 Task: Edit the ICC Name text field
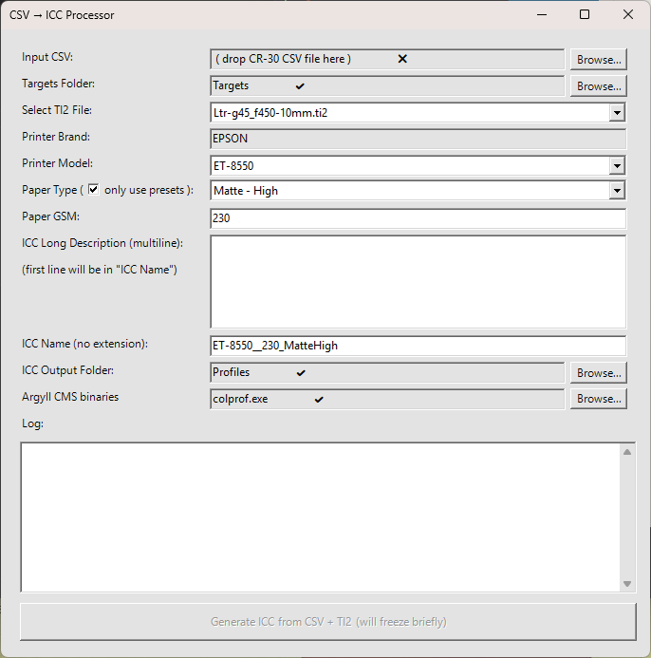[x=418, y=346]
